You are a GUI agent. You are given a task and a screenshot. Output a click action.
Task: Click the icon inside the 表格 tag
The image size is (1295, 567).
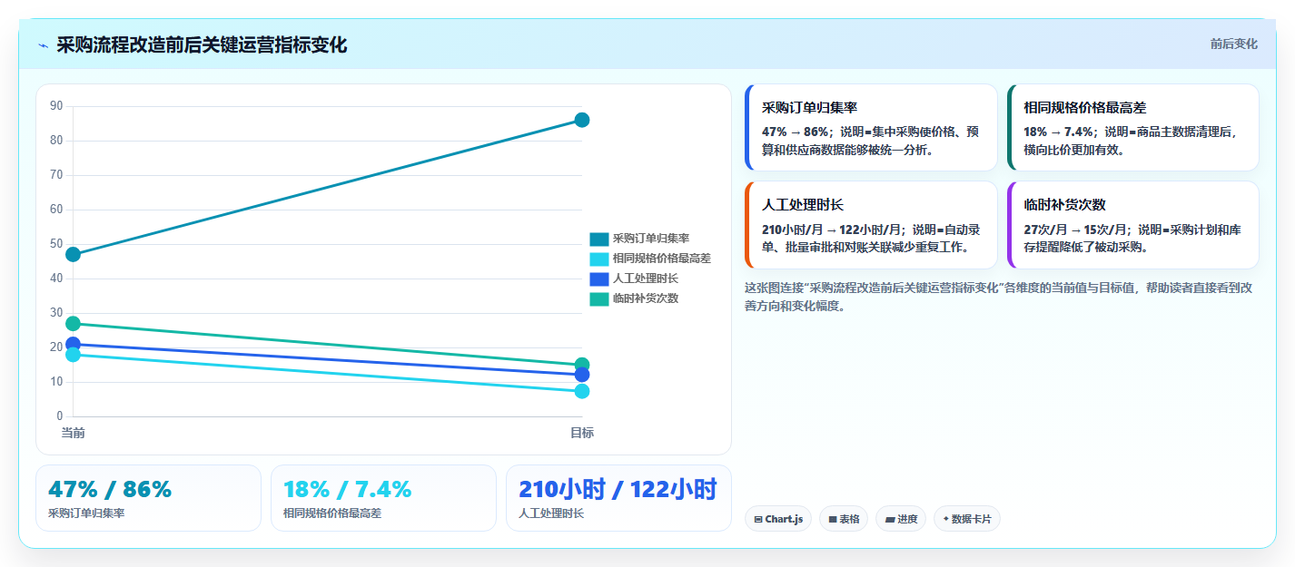832,520
